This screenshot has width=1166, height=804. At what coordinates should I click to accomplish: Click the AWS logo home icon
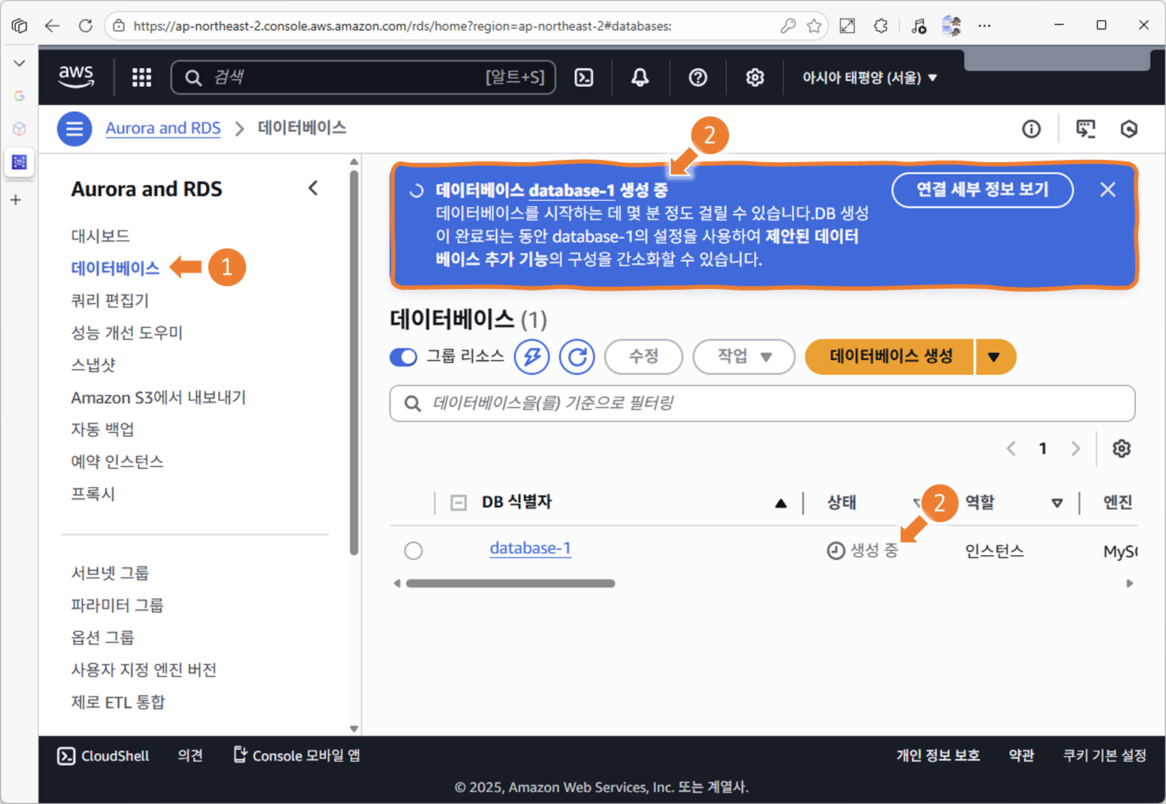click(76, 77)
